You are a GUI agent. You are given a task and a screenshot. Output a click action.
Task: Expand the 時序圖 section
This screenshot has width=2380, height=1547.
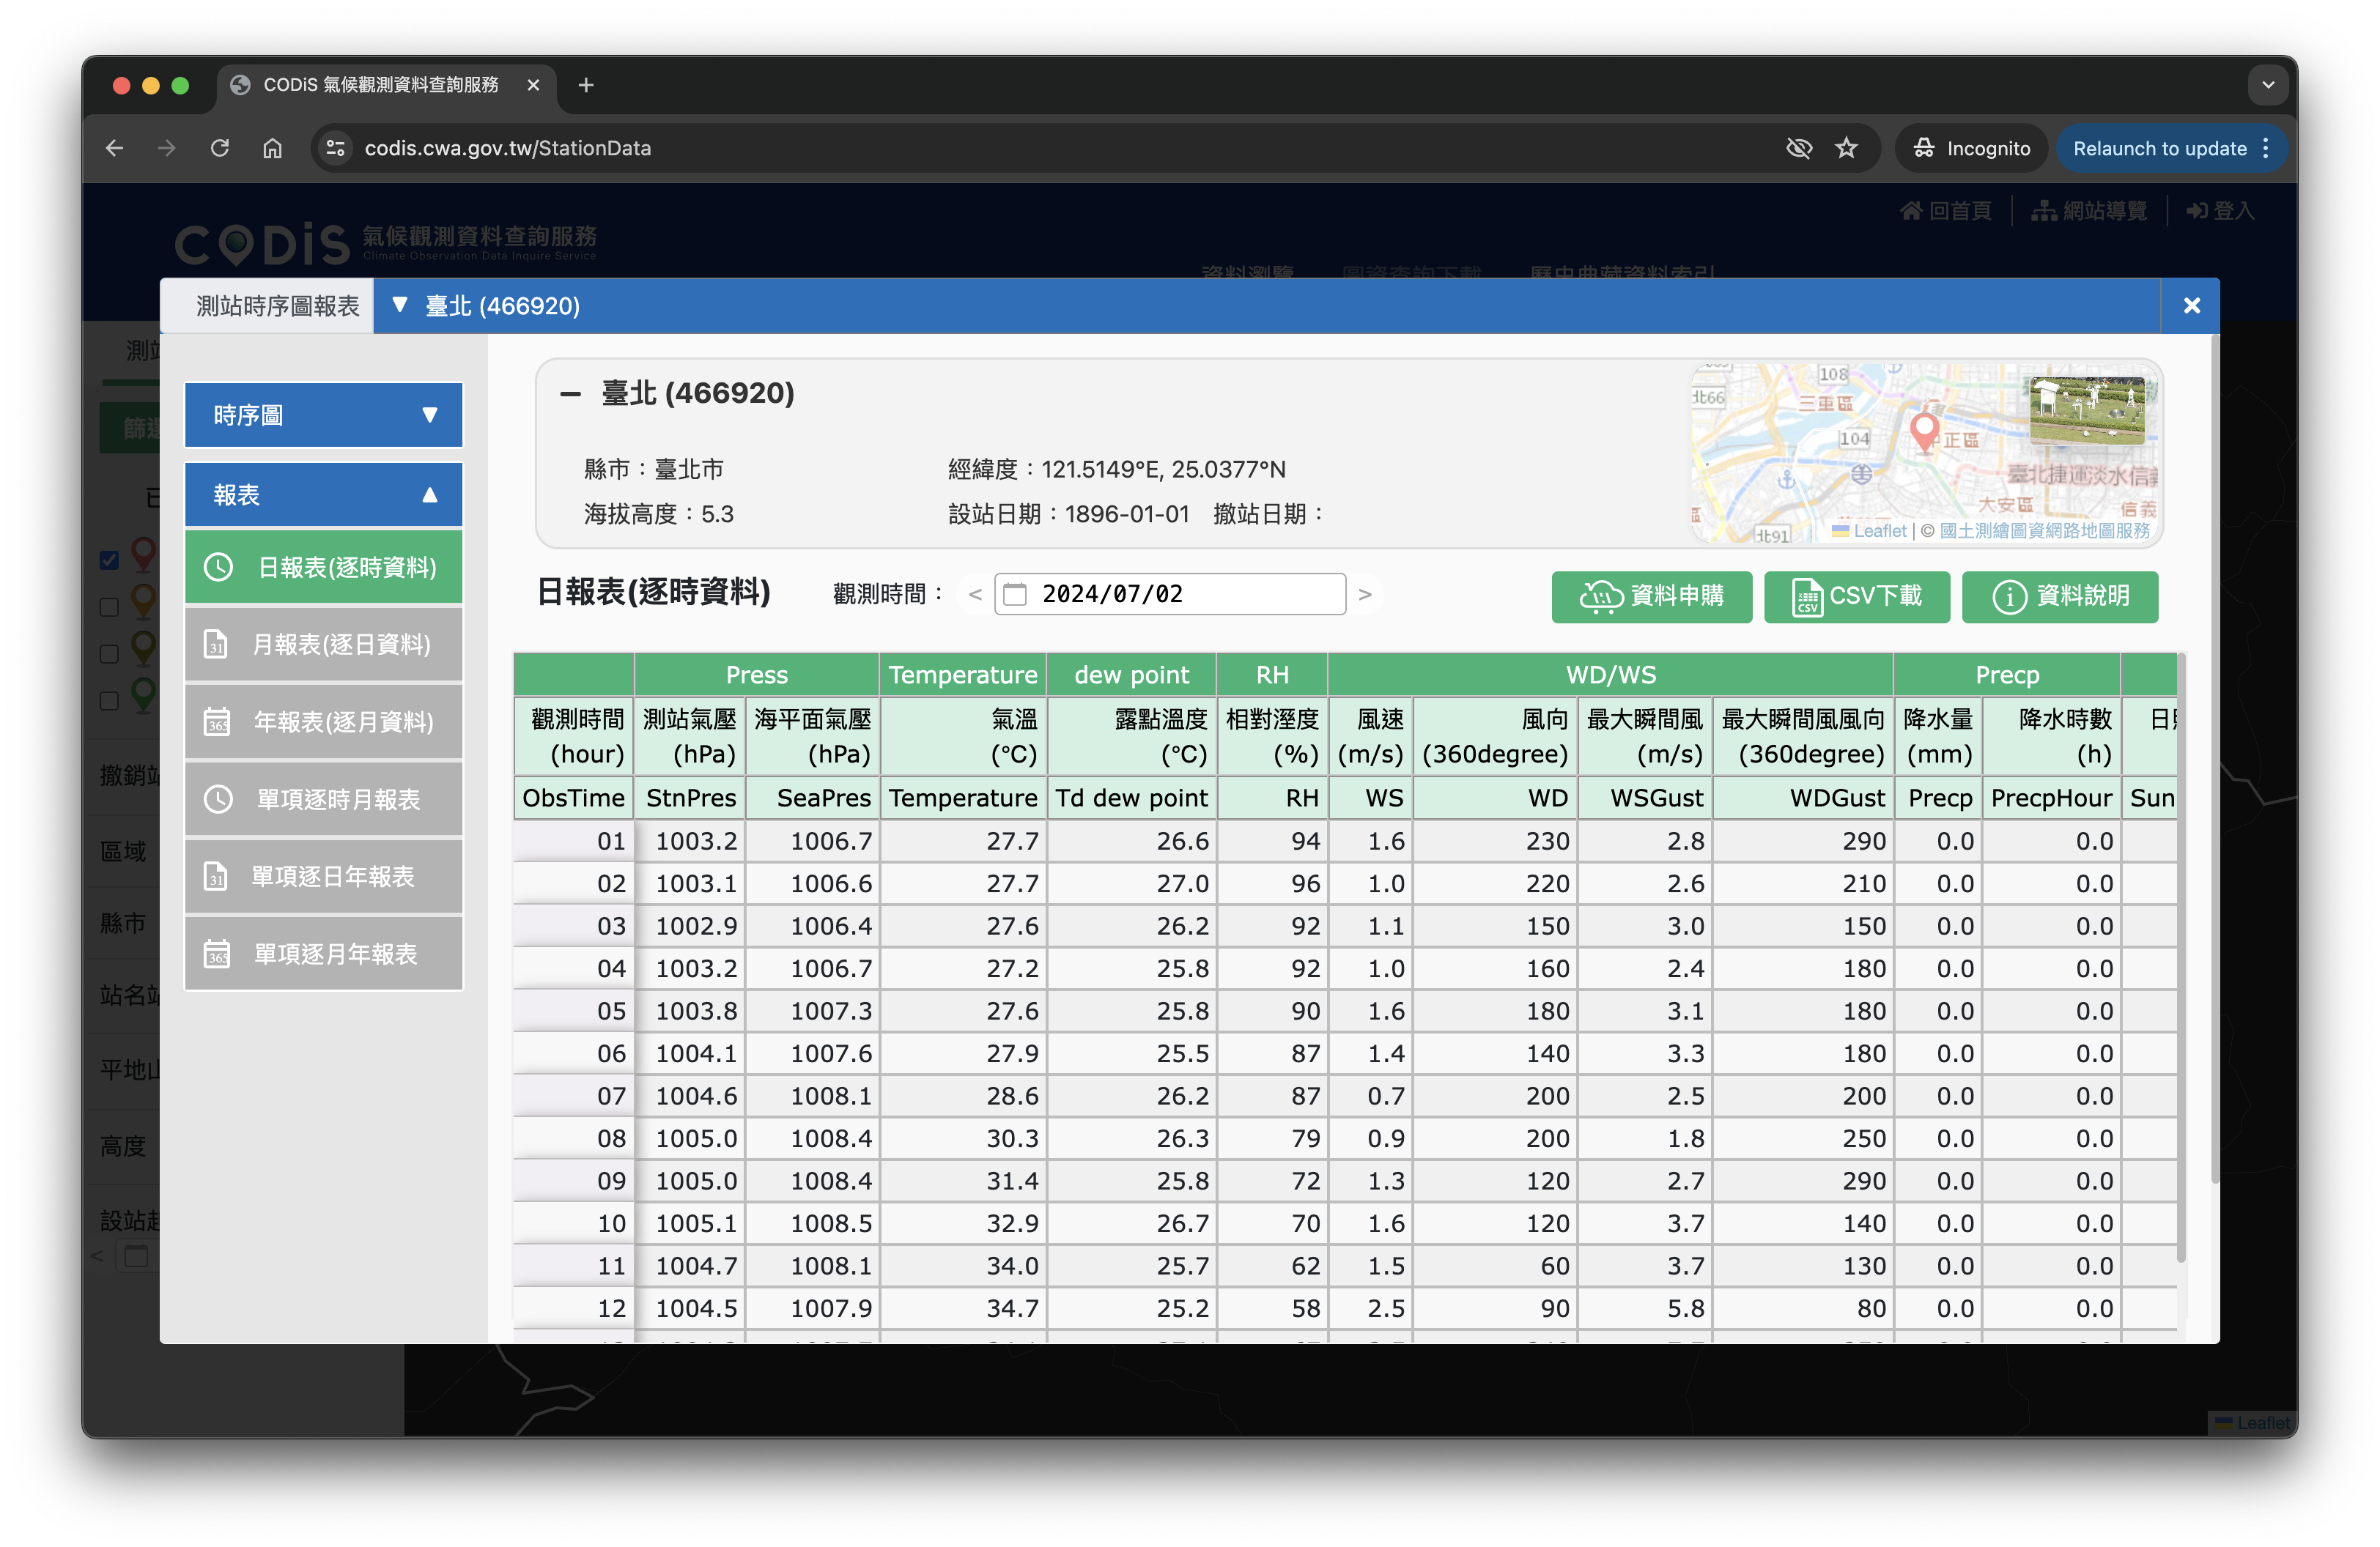(323, 415)
